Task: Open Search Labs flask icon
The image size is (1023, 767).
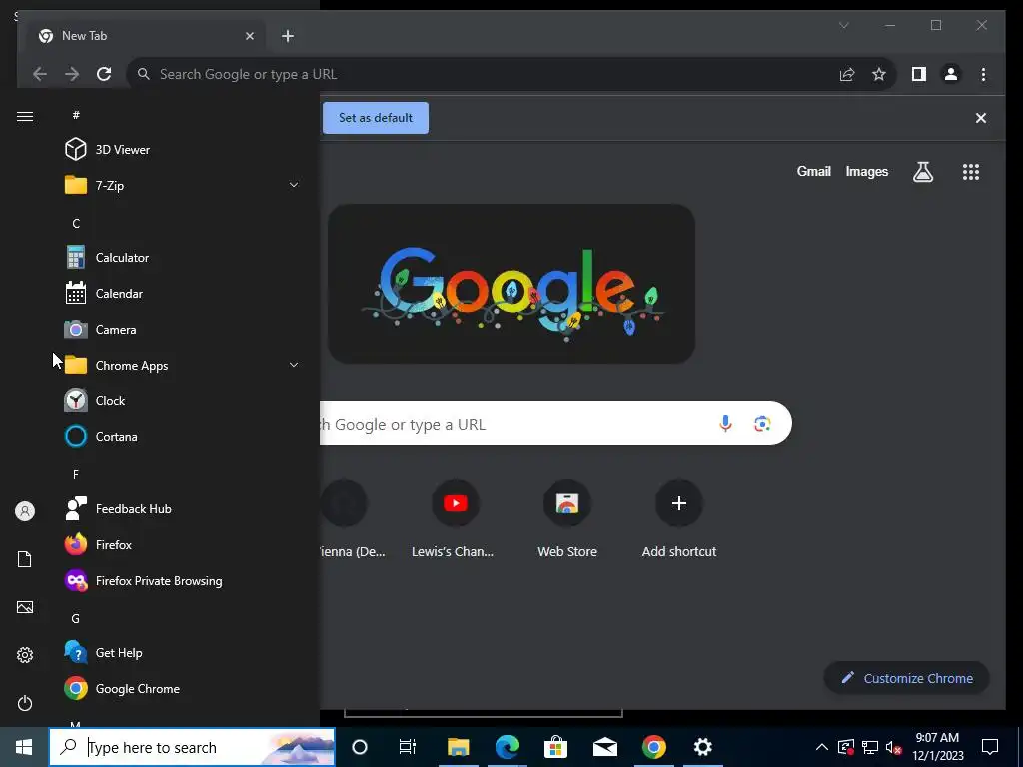Action: (922, 172)
